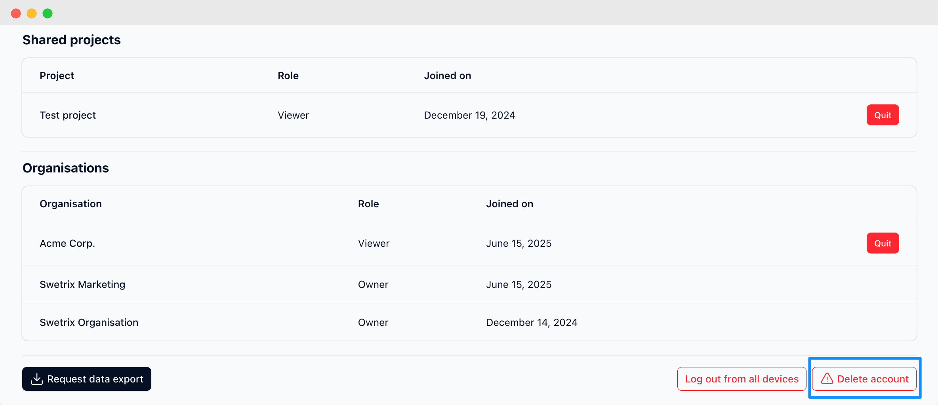Click the download icon beside Request data export
Image resolution: width=938 pixels, height=405 pixels.
tap(37, 379)
